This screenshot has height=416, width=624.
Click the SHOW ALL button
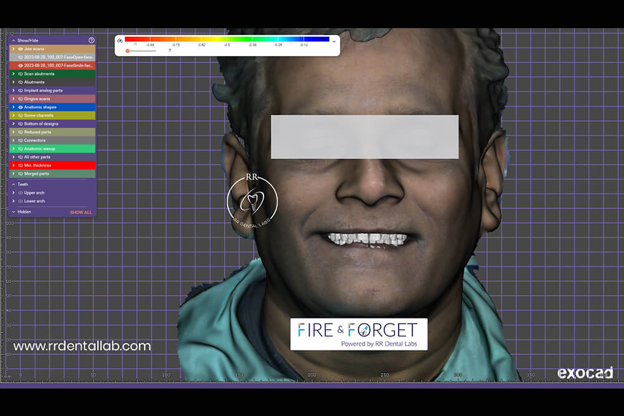tap(80, 212)
